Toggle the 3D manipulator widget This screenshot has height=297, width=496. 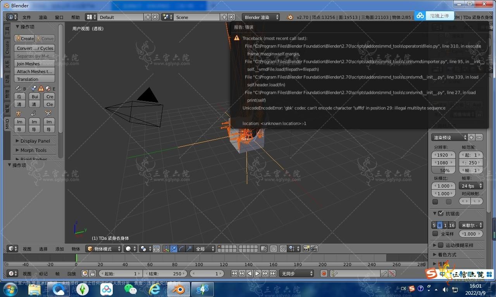(x=166, y=249)
